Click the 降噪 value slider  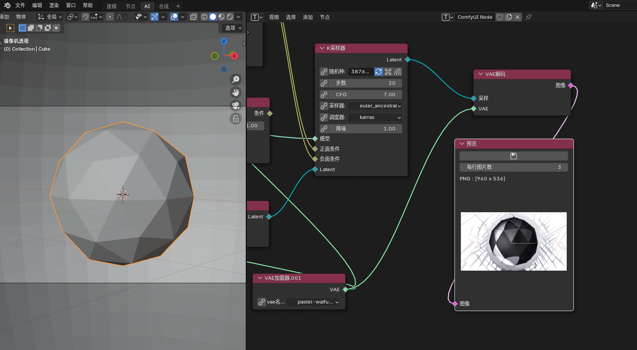pos(365,129)
